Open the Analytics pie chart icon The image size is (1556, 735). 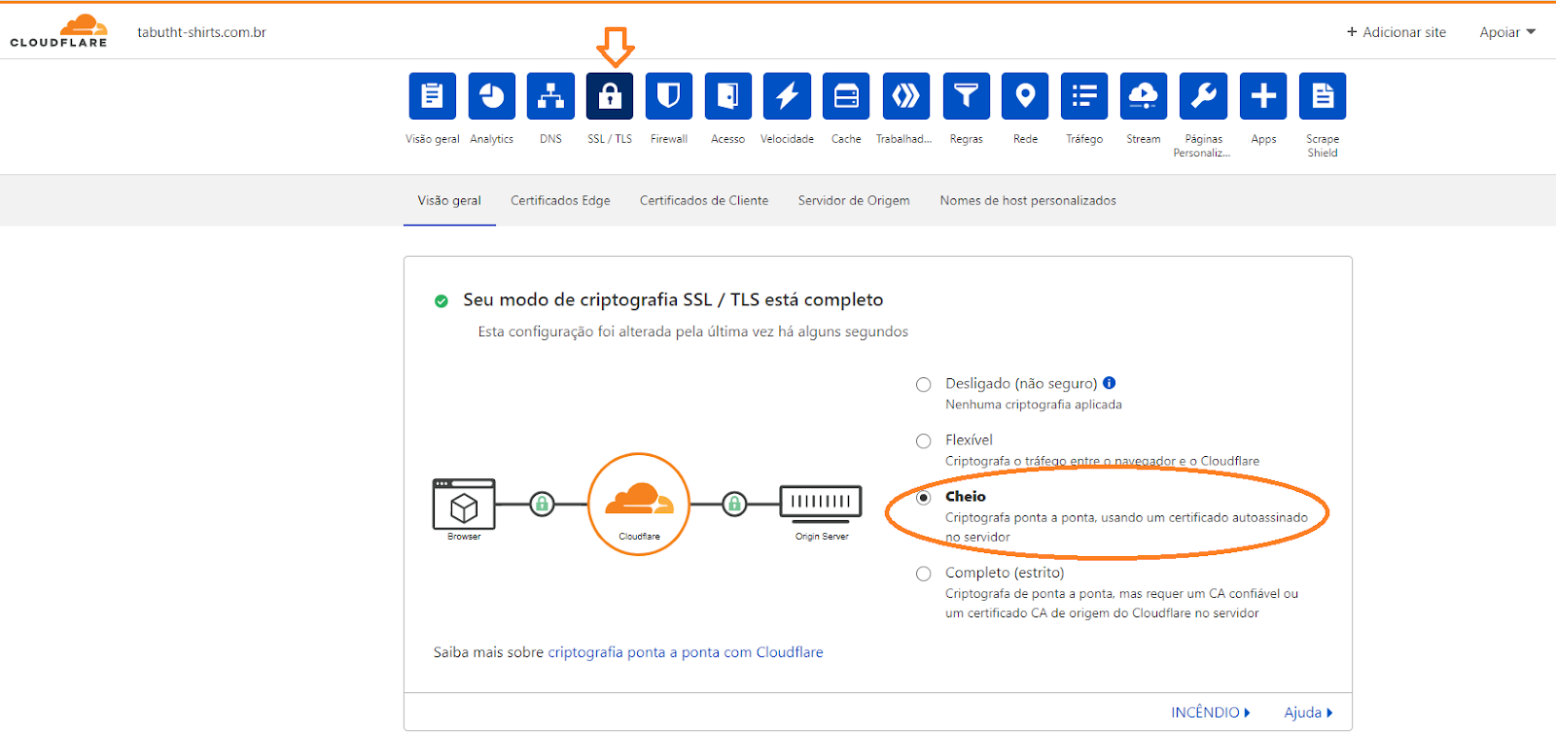pos(492,96)
